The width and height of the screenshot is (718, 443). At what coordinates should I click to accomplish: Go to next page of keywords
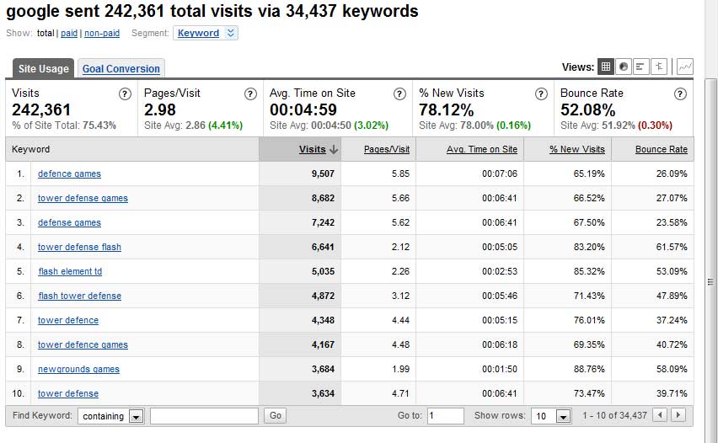(x=678, y=415)
